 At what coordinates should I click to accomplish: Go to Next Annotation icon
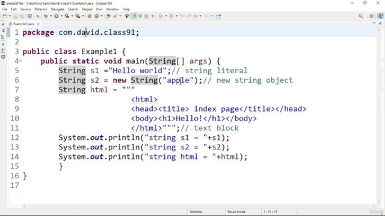(161, 16)
